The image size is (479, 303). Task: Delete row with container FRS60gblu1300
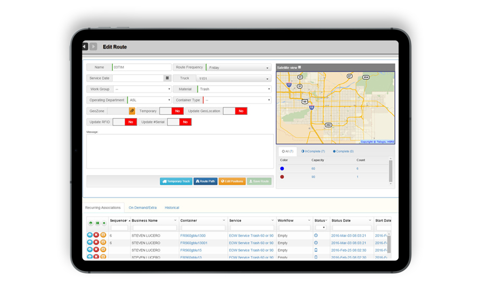point(96,235)
